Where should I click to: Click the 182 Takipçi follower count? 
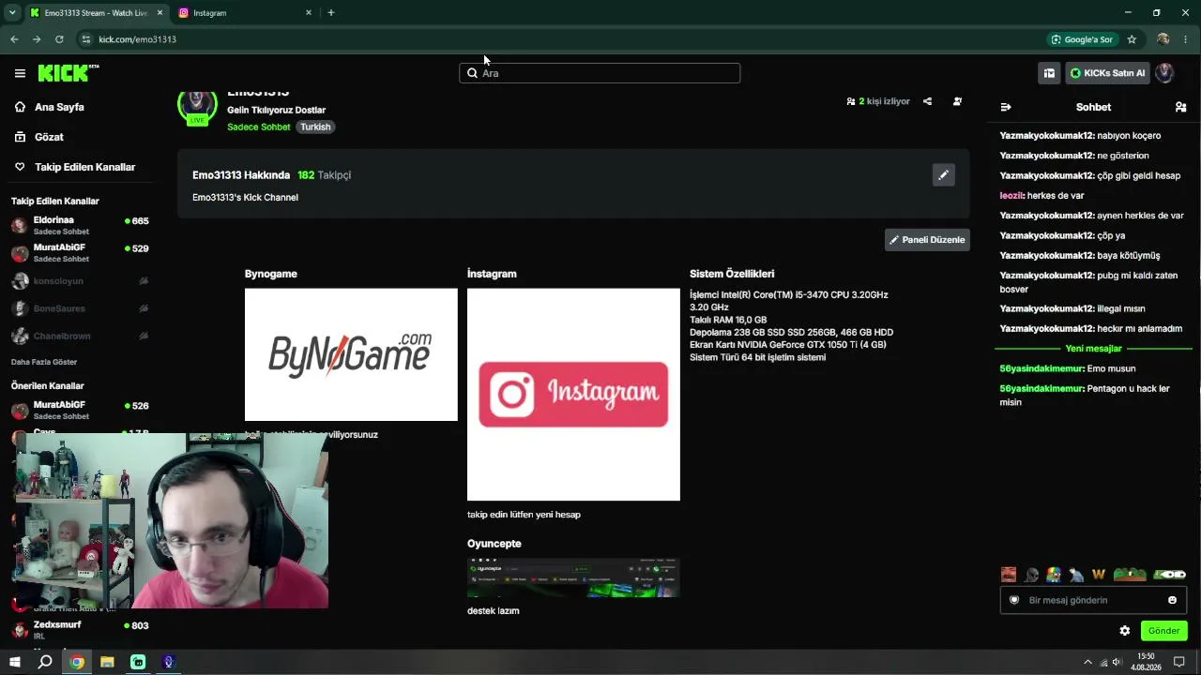pos(324,175)
